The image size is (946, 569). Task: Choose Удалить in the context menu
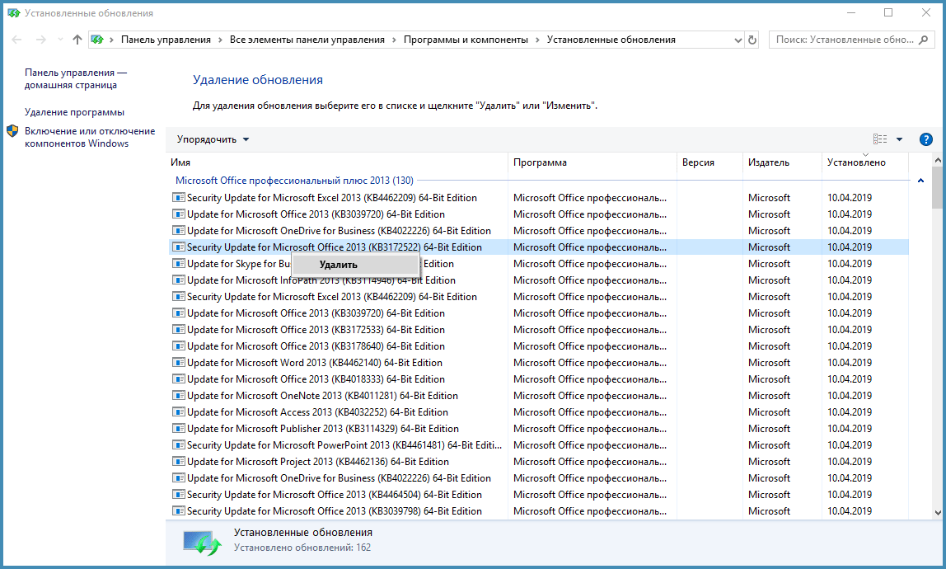click(x=355, y=265)
